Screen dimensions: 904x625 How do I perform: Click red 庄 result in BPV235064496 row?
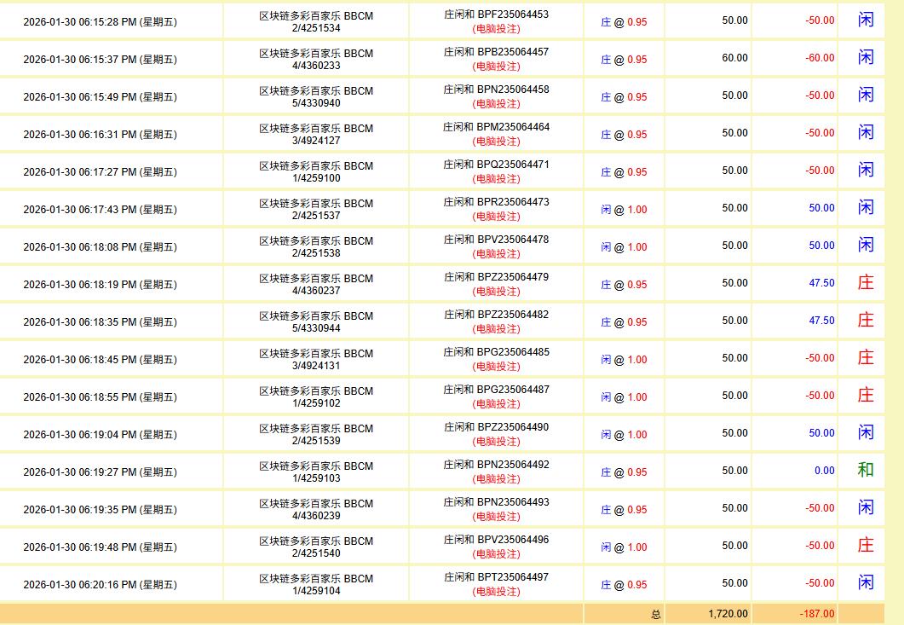click(866, 545)
